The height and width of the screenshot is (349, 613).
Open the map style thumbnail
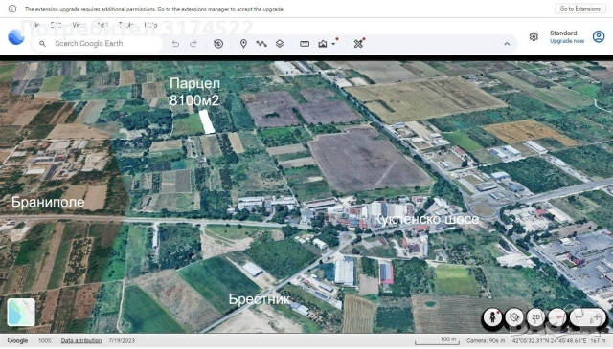tap(21, 312)
